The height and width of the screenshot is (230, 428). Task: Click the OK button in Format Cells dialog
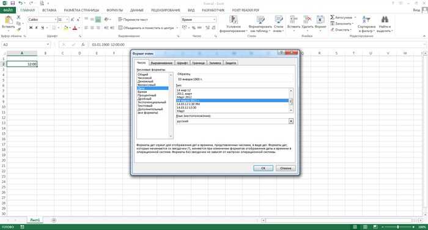coord(263,168)
